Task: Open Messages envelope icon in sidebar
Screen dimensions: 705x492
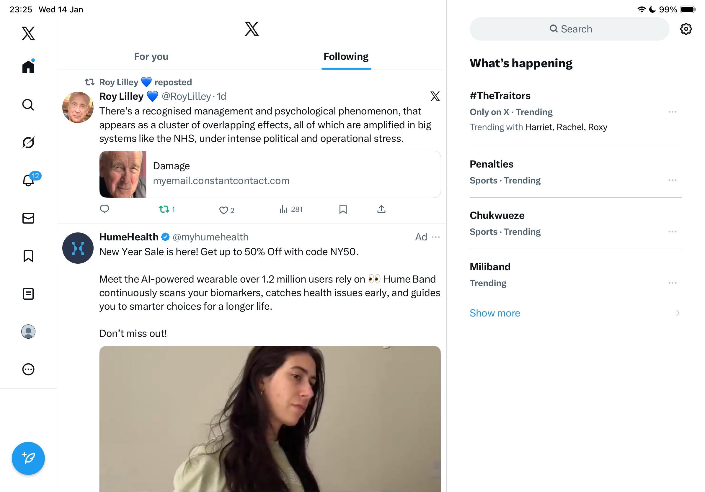Action: (28, 218)
